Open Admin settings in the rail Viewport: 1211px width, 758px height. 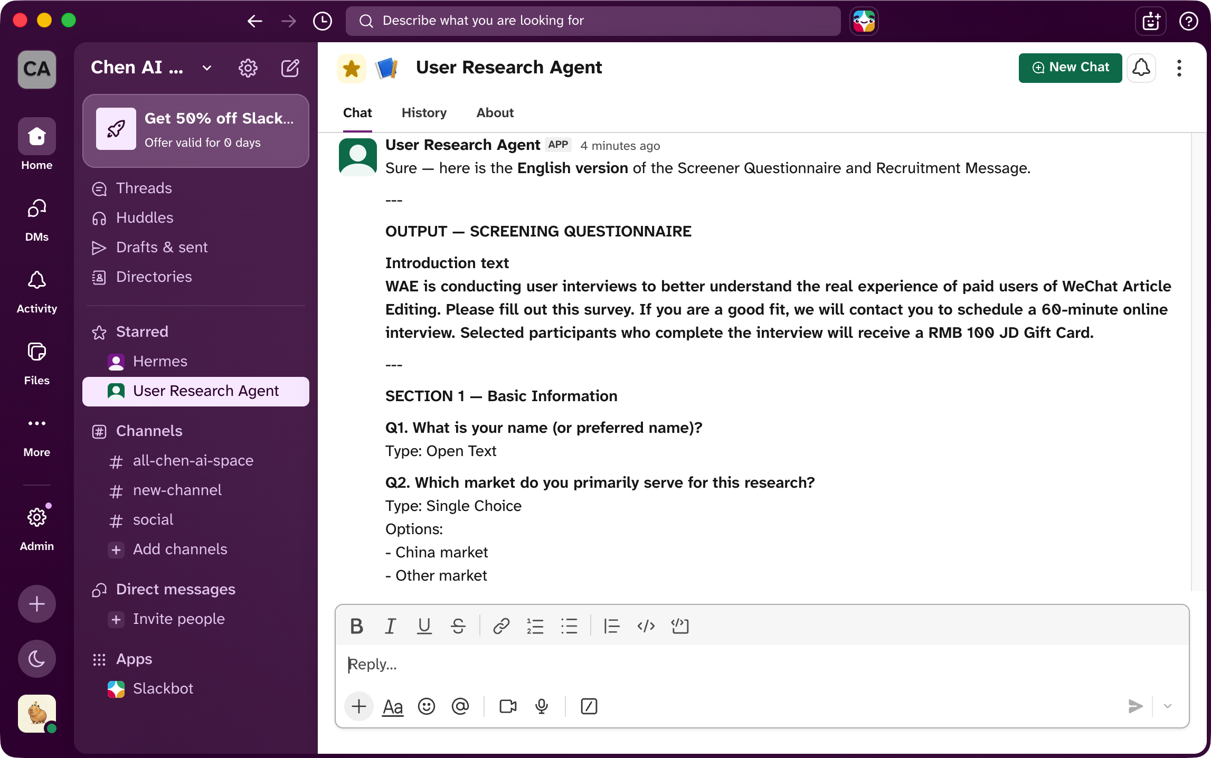[x=37, y=528]
